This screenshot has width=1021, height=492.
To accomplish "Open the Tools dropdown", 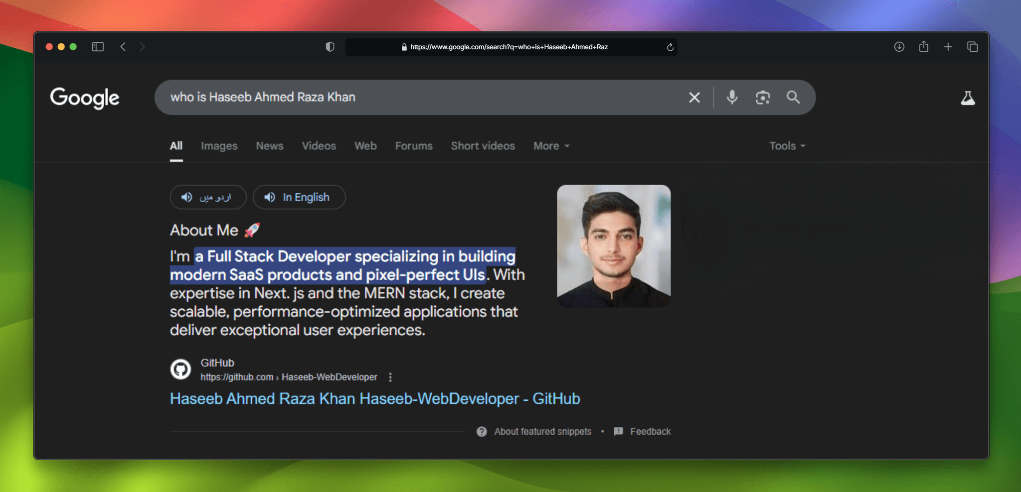I will pyautogui.click(x=787, y=146).
